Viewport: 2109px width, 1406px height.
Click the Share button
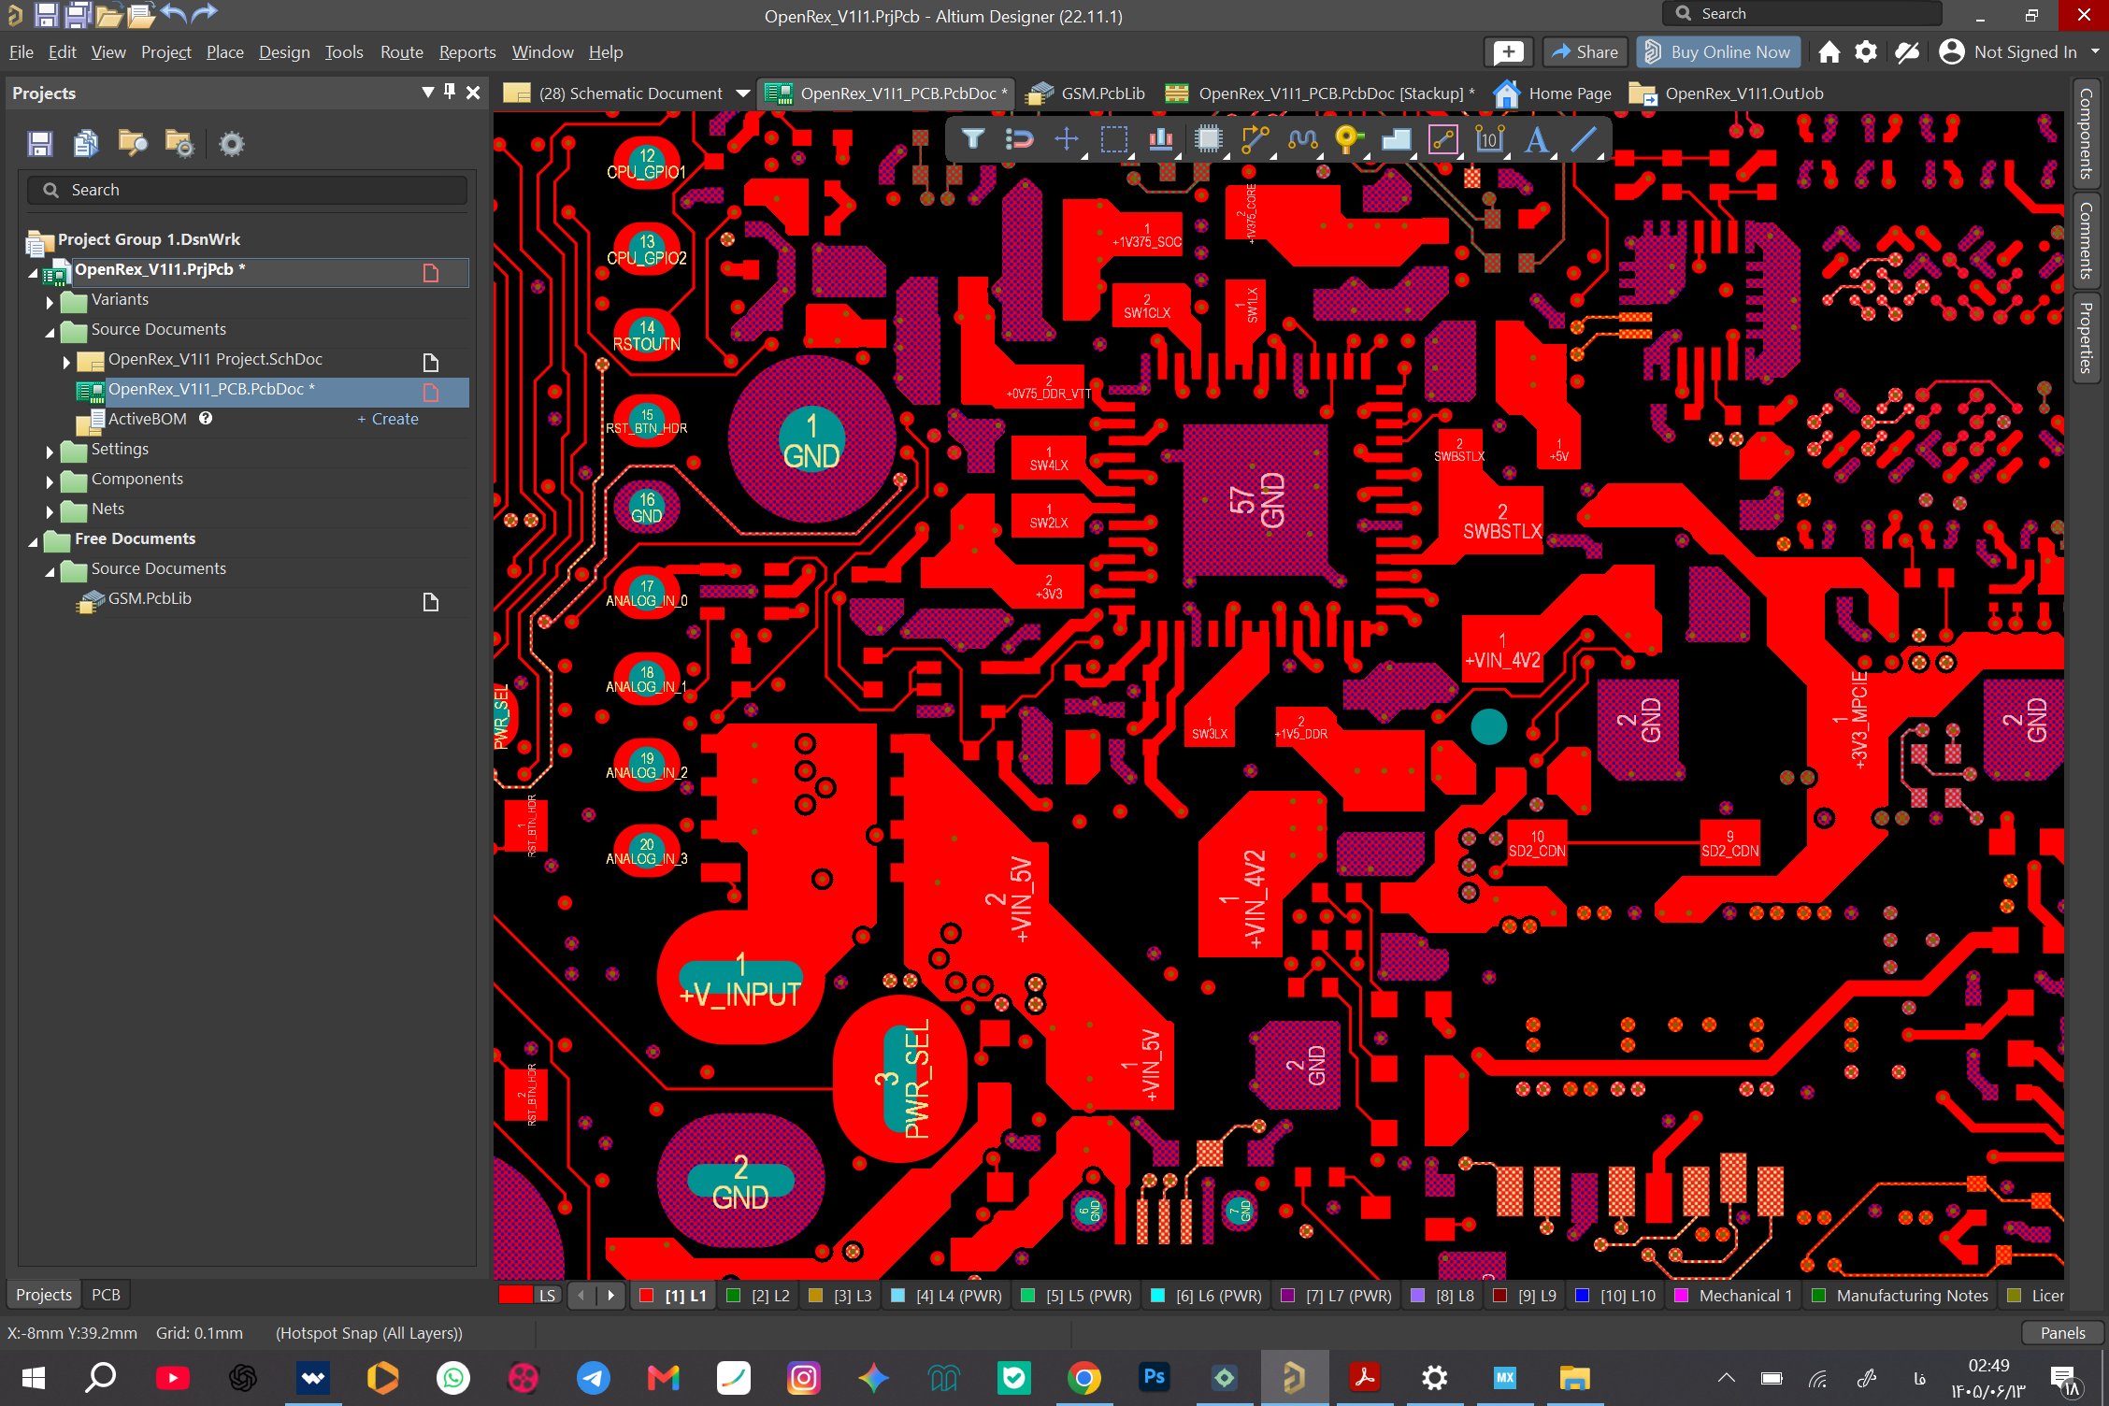click(x=1585, y=52)
